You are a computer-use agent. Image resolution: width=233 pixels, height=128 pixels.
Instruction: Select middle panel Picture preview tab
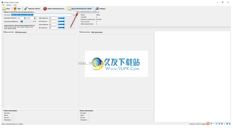point(85,32)
